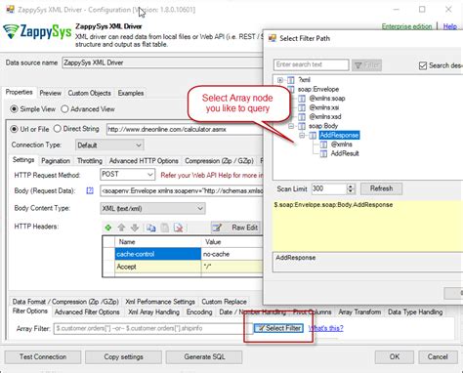Open Throttling tab

tap(90, 161)
